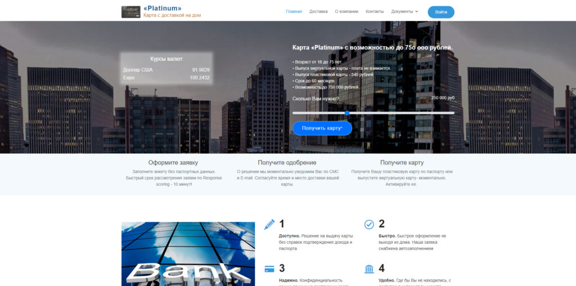Image resolution: width=576 pixels, height=286 pixels.
Task: Navigate to Контакты
Action: (375, 11)
